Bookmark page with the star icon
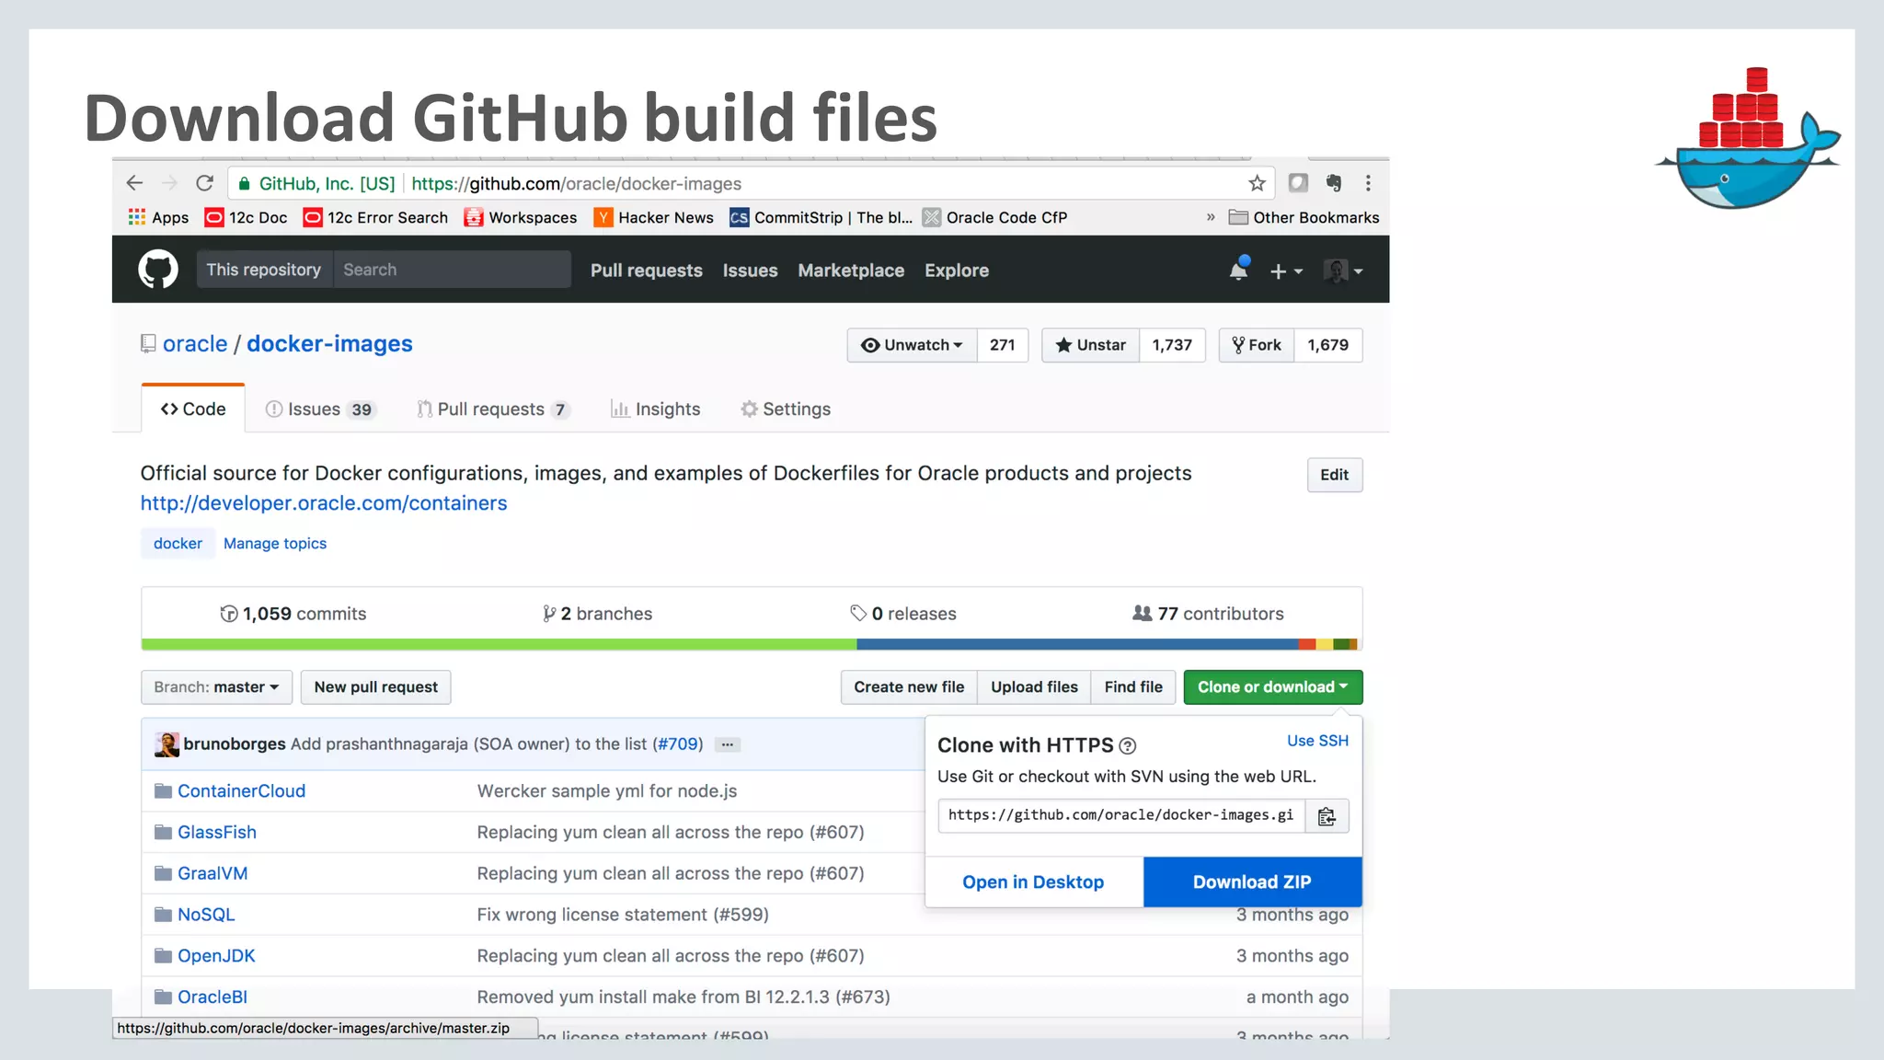 1257,183
